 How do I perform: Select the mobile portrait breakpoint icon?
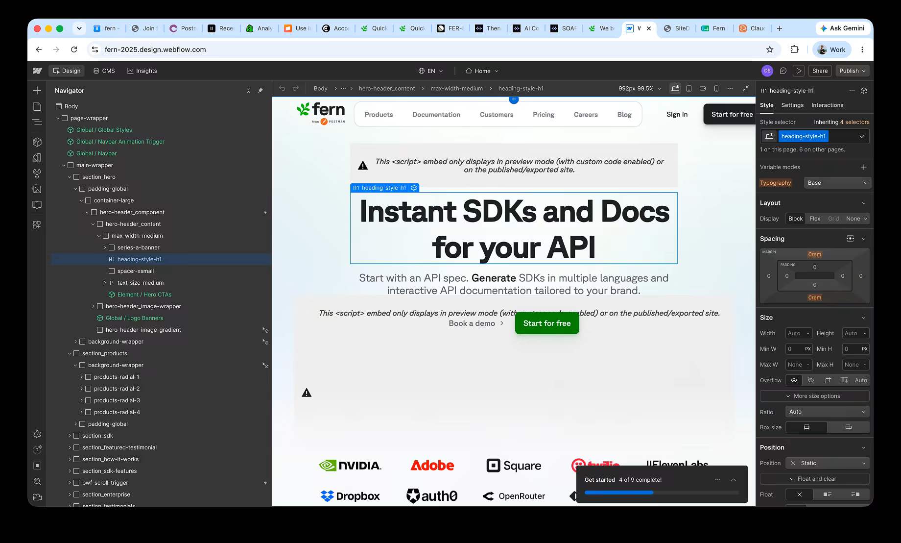coord(716,88)
